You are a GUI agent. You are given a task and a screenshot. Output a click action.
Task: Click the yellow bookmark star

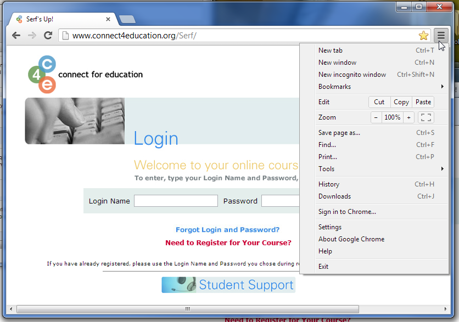423,36
